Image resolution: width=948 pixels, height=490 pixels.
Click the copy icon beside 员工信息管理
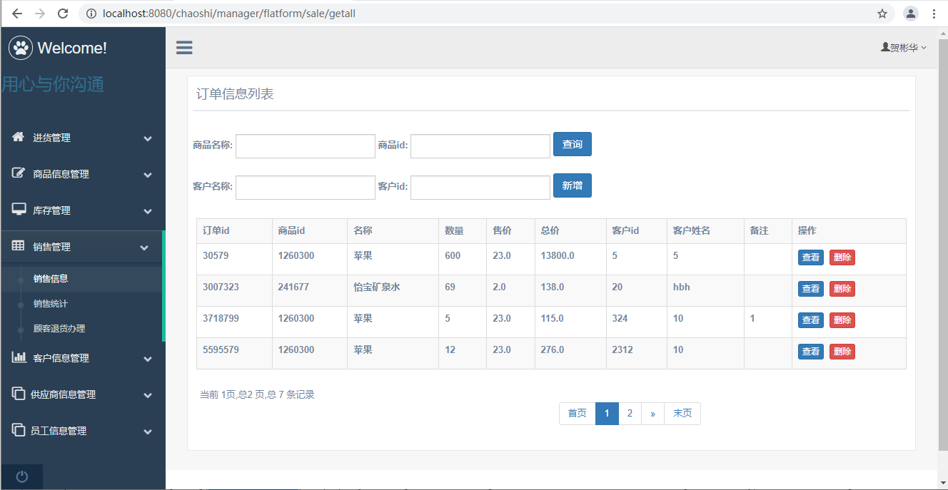19,430
